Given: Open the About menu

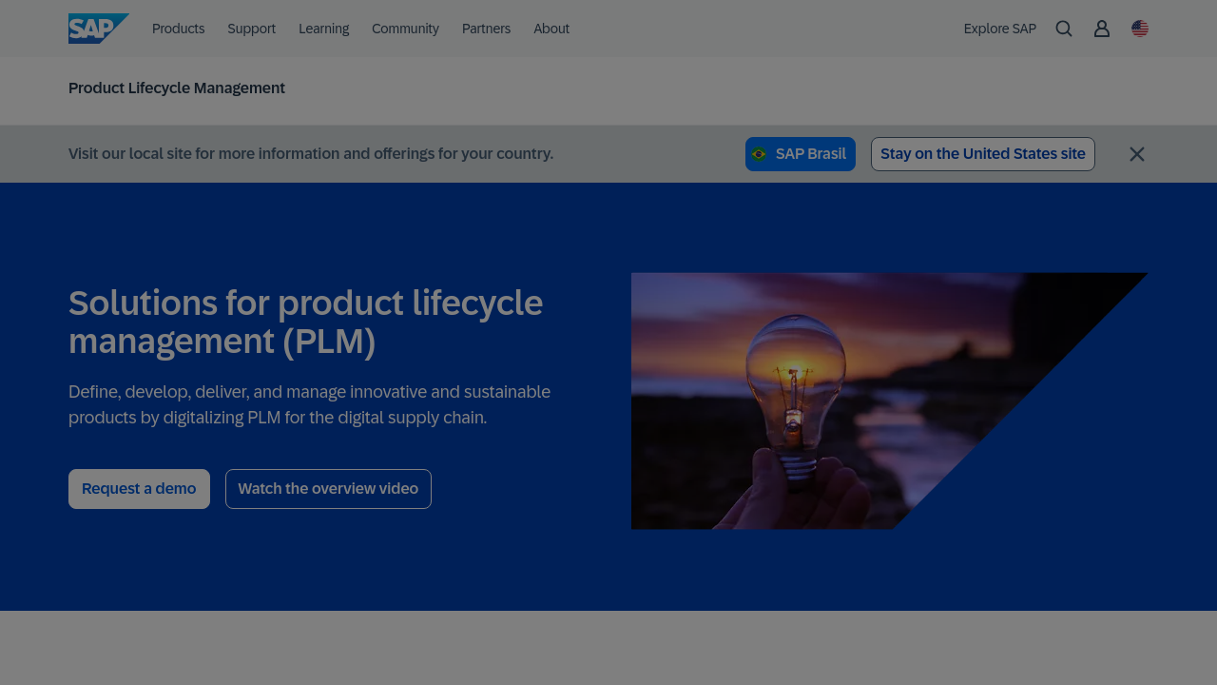Looking at the screenshot, I should [551, 29].
